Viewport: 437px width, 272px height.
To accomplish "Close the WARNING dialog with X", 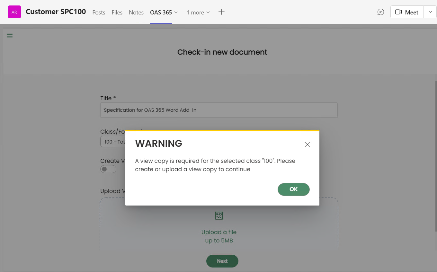I will 307,145.
